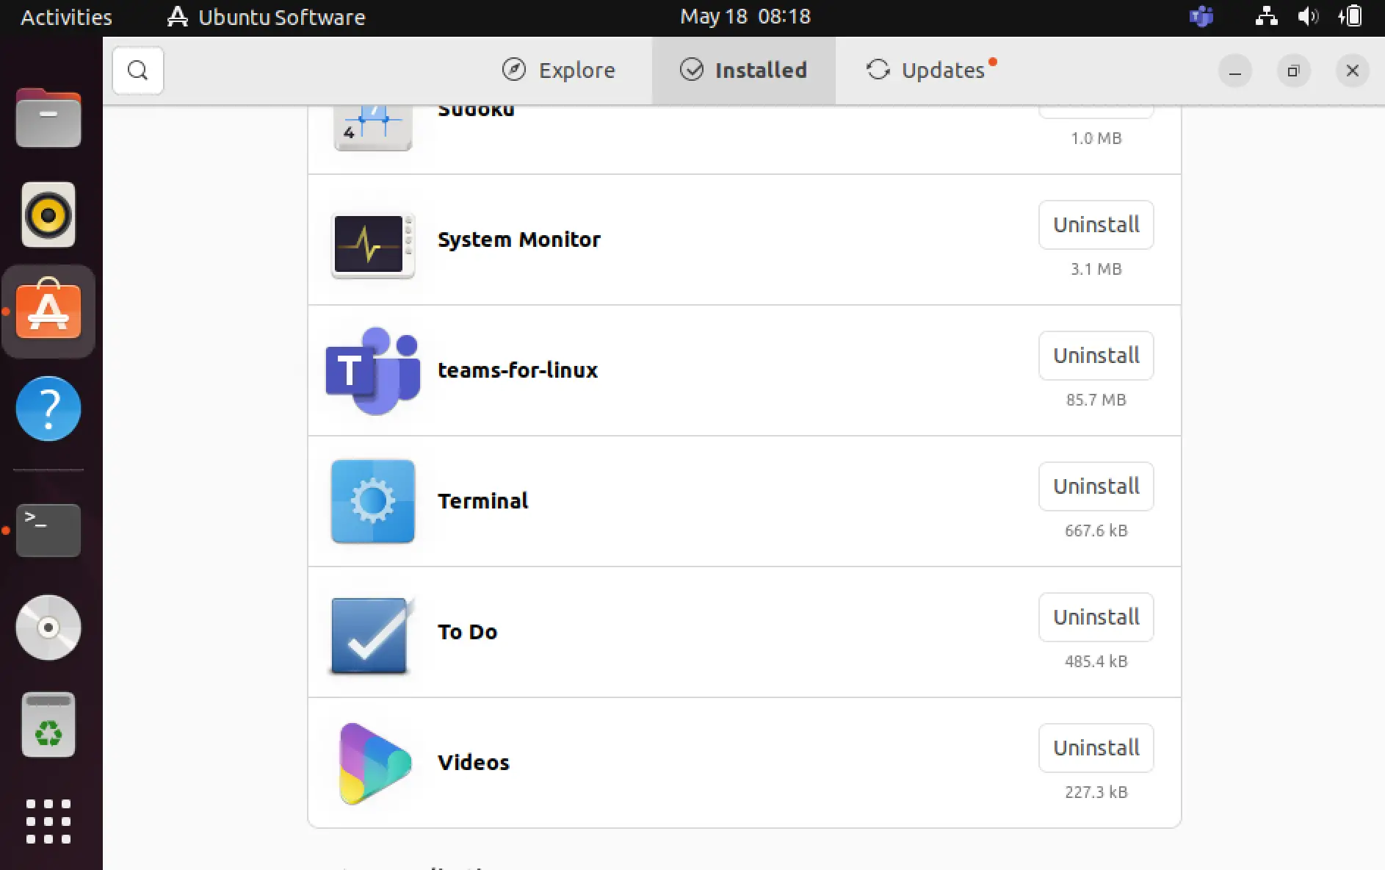Click the 1.0 MB size label
Screen dimensions: 1385x870
pyautogui.click(x=1096, y=138)
